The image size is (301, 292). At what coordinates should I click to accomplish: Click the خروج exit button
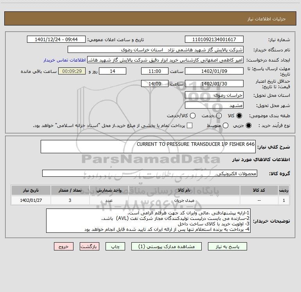(64, 247)
